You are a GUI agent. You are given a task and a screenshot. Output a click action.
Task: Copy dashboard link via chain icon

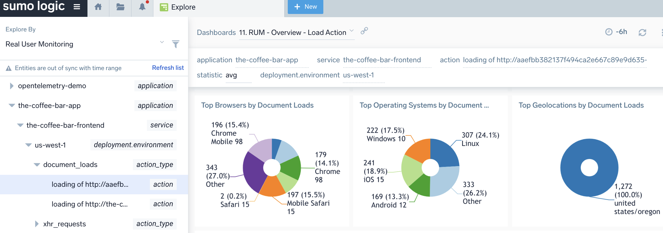[364, 31]
